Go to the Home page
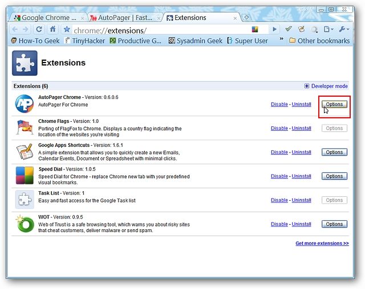Image resolution: width=365 pixels, height=289 pixels. pyautogui.click(x=53, y=30)
